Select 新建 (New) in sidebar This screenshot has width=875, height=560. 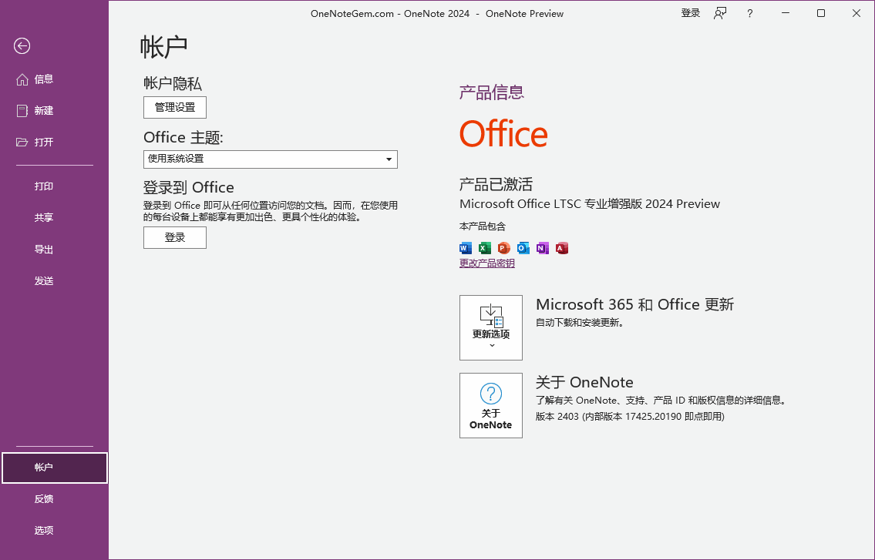(x=43, y=111)
